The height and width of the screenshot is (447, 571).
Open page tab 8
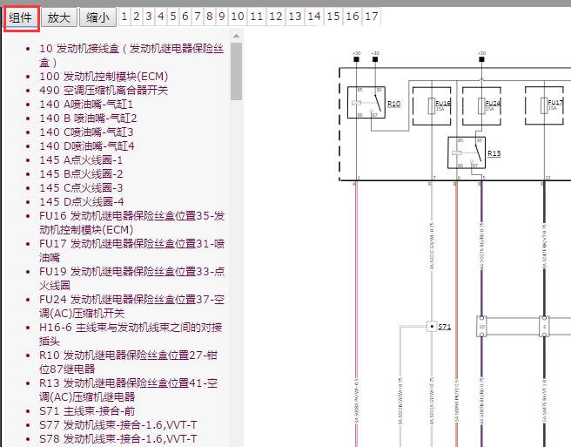tap(210, 17)
